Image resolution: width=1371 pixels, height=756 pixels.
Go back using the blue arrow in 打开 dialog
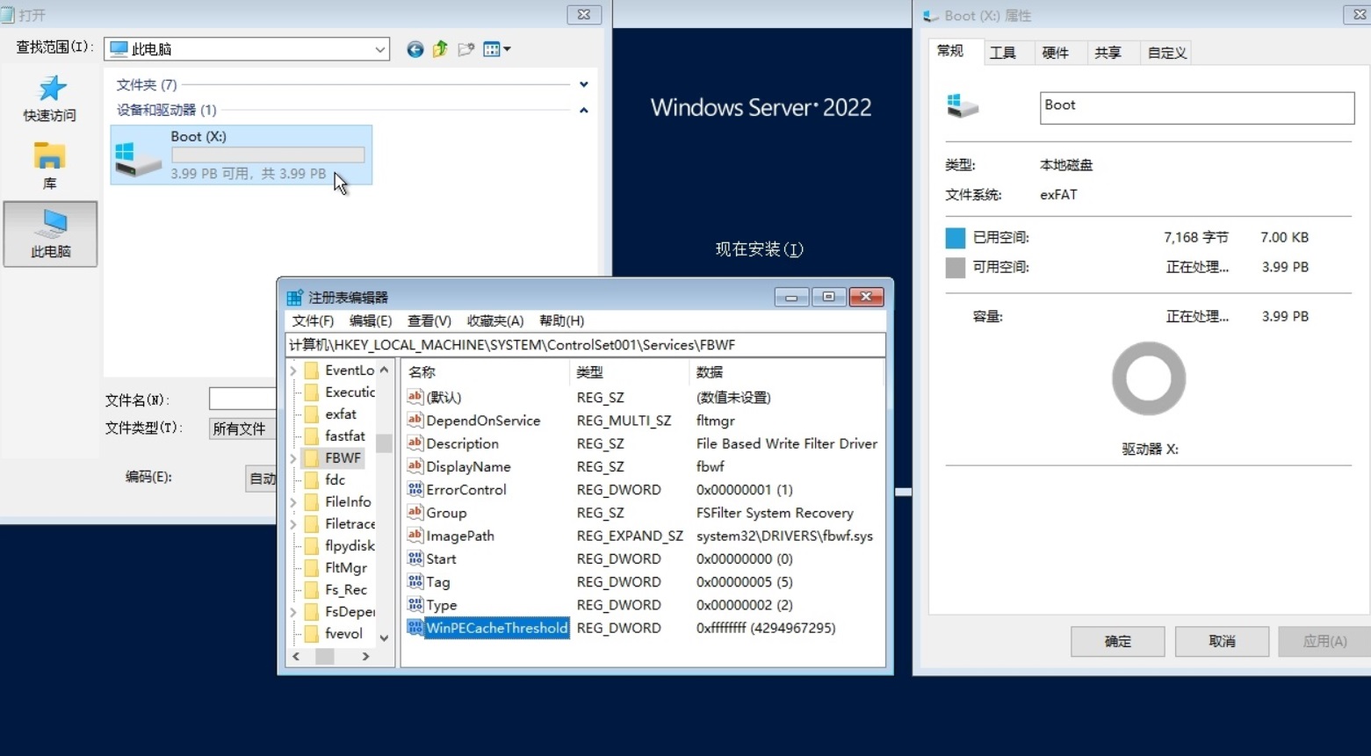pyautogui.click(x=415, y=49)
